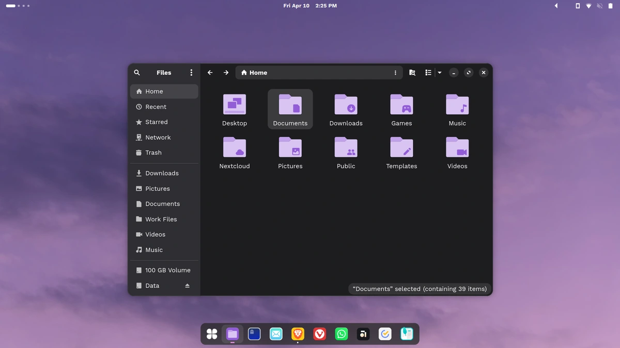Open Starred in the sidebar

(157, 122)
